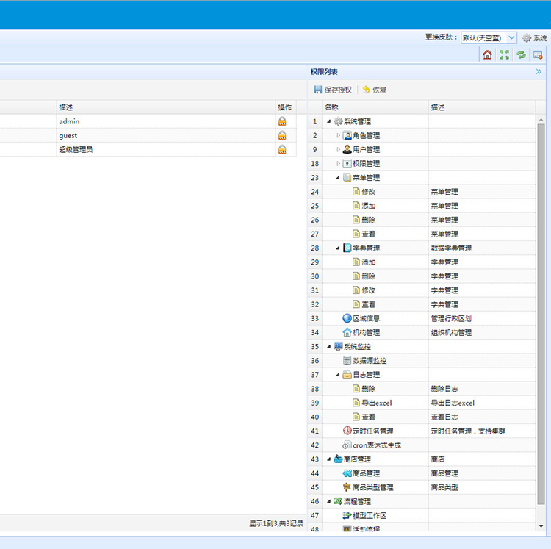Click the 权限管理 key icon
The width and height of the screenshot is (551, 549).
tap(347, 163)
